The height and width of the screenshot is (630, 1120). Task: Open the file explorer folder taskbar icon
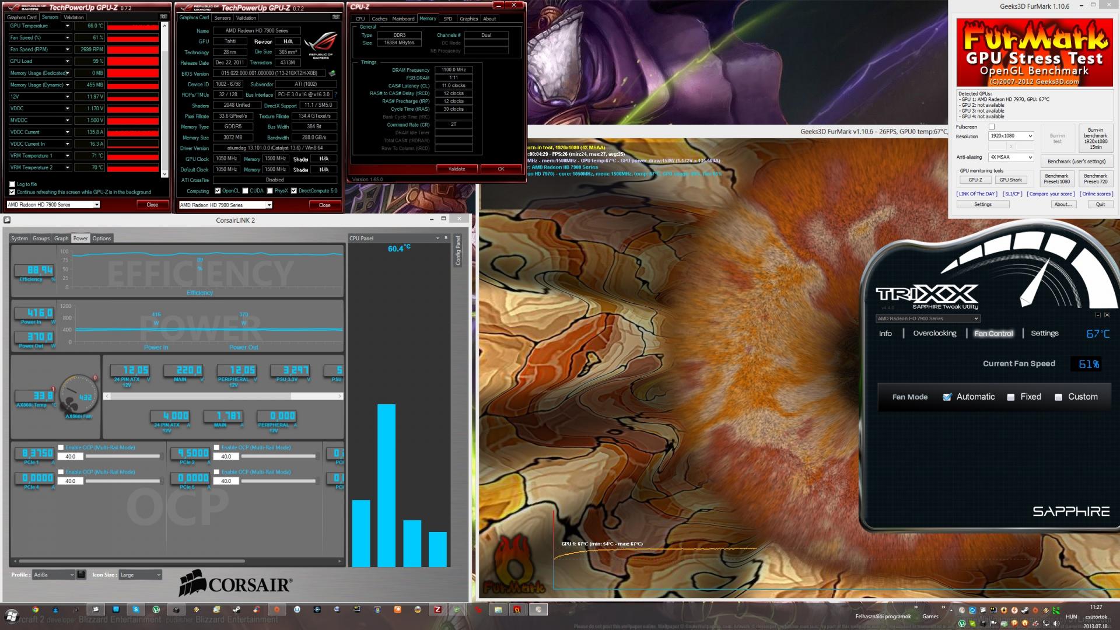[498, 610]
